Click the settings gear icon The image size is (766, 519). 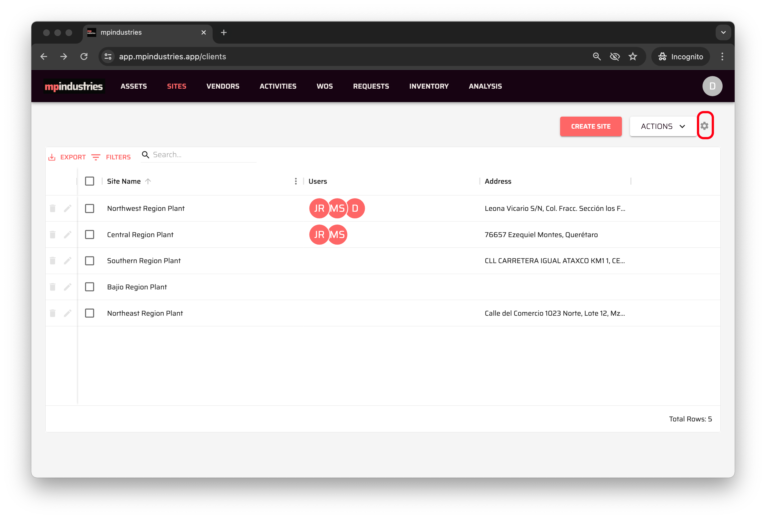[x=704, y=126]
